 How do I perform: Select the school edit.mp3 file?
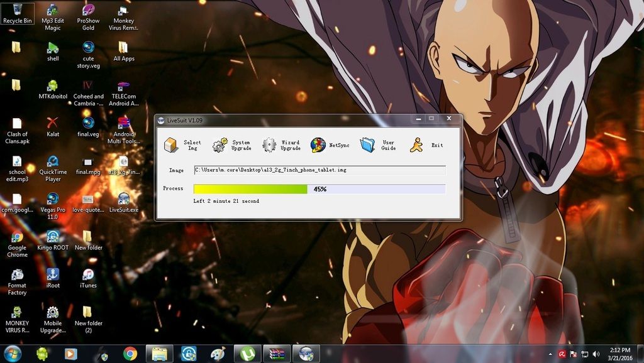tap(17, 168)
